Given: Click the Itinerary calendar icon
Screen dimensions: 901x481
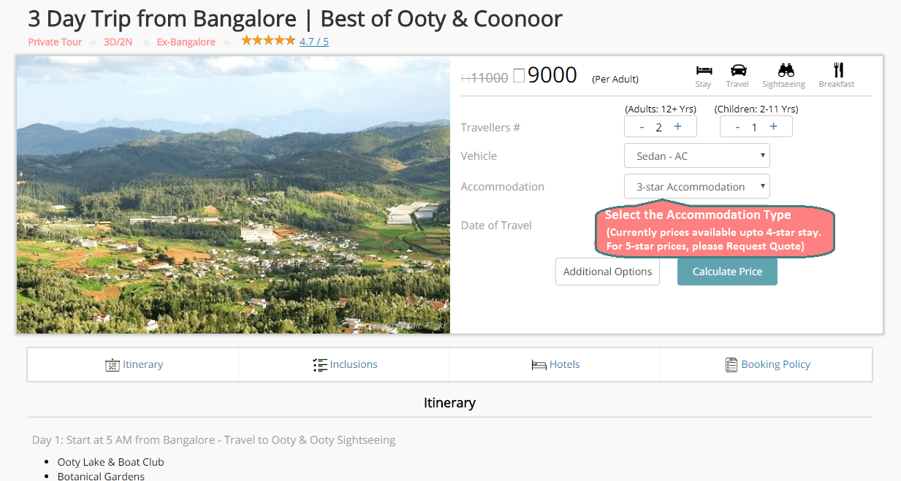Looking at the screenshot, I should coord(112,365).
